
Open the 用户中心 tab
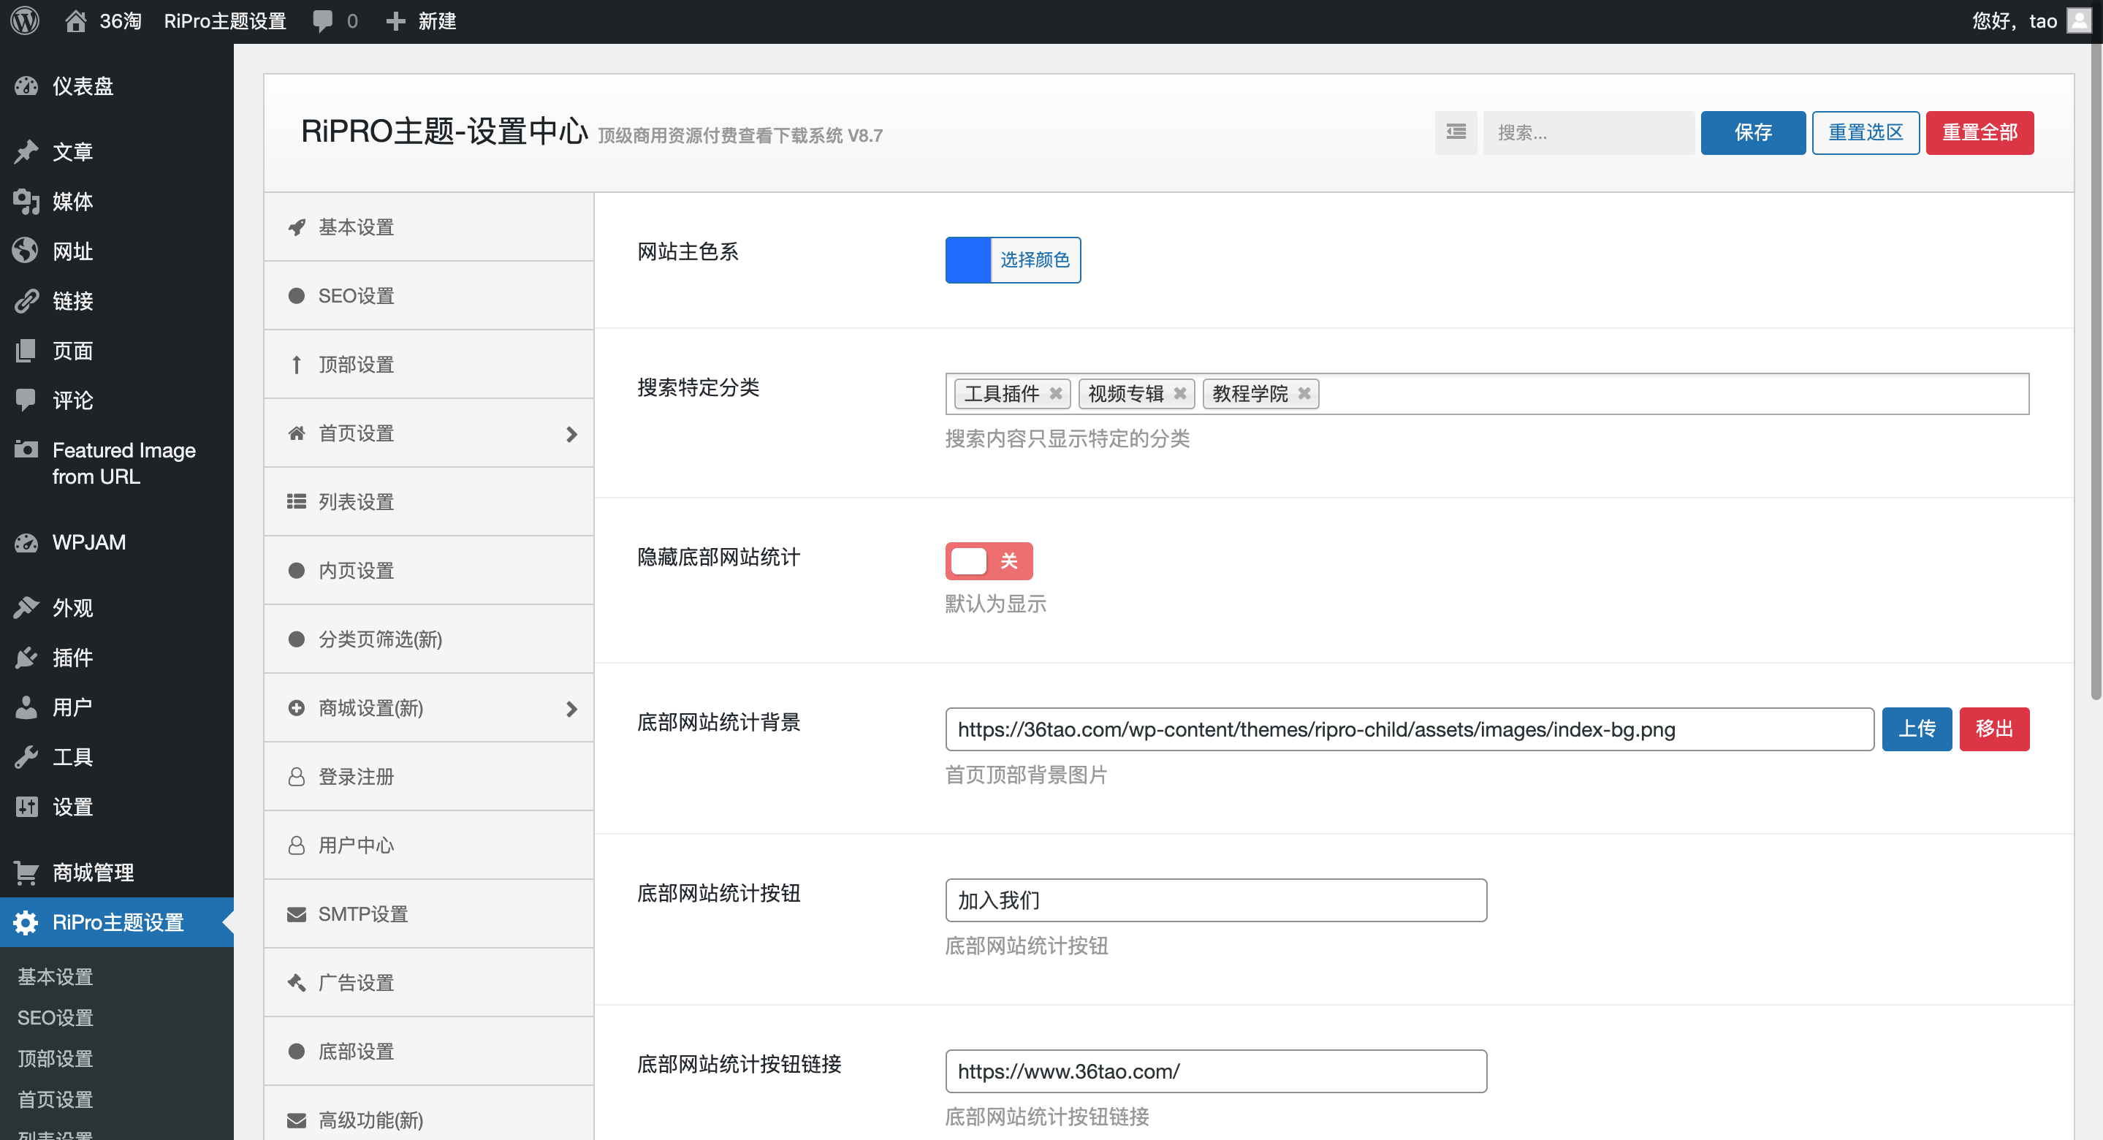429,845
